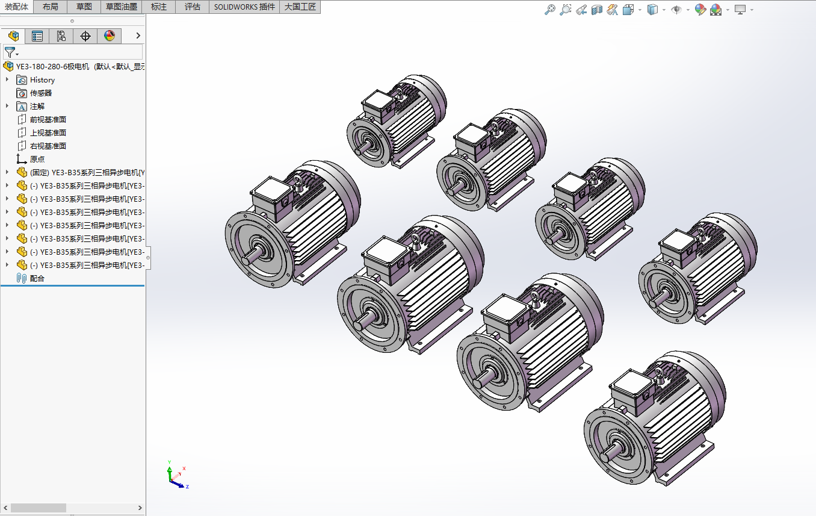Open the Display Style dropdown arrow

coord(664,10)
